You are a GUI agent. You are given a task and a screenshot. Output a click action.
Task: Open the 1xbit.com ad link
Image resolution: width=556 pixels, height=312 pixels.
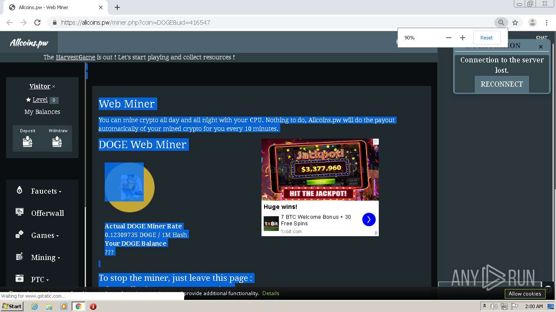(291, 231)
